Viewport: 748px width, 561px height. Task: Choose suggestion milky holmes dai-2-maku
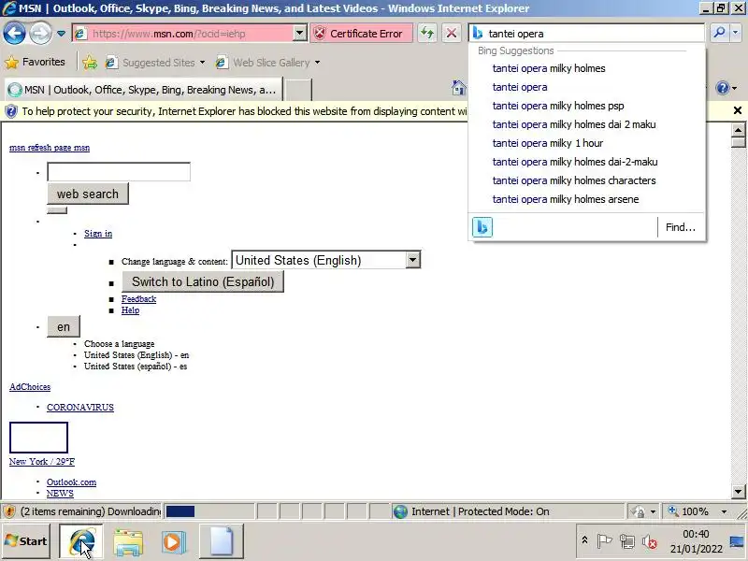575,162
